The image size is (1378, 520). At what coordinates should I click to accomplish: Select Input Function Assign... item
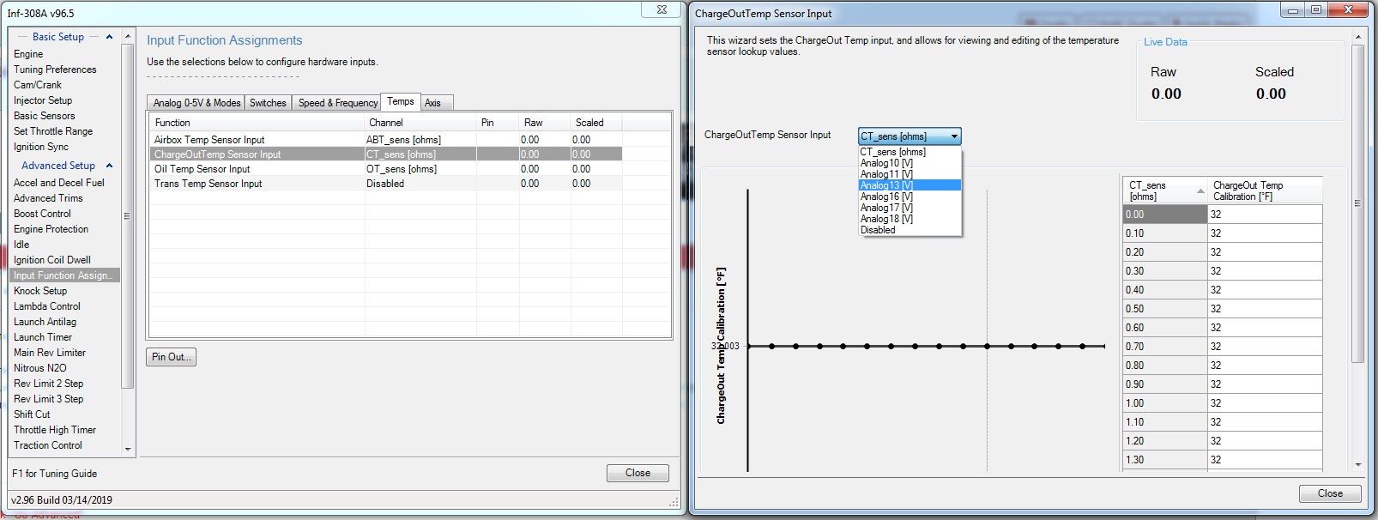[64, 275]
